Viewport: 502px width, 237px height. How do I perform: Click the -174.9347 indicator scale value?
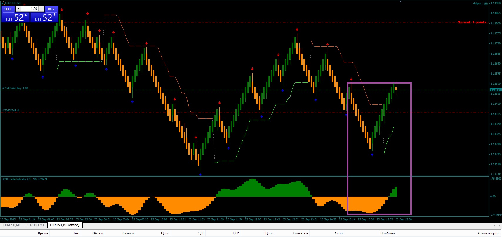496,214
